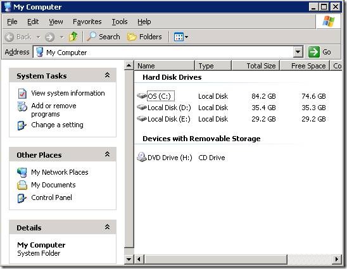Collapse the System Tasks panel

point(107,75)
